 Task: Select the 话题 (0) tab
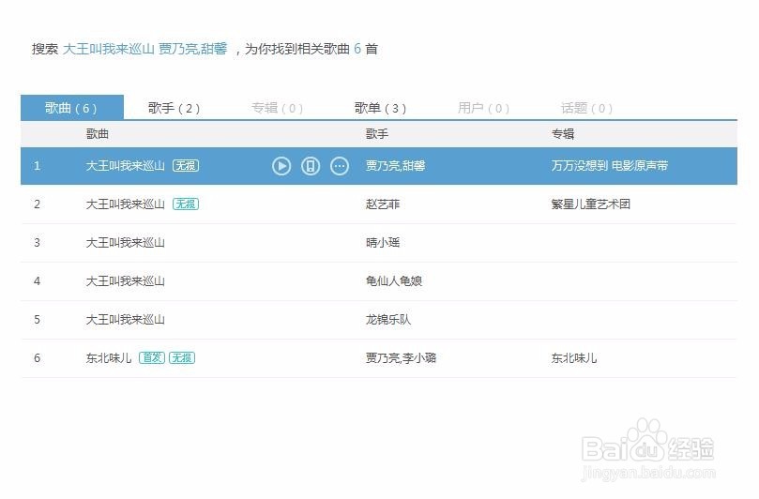pyautogui.click(x=586, y=108)
